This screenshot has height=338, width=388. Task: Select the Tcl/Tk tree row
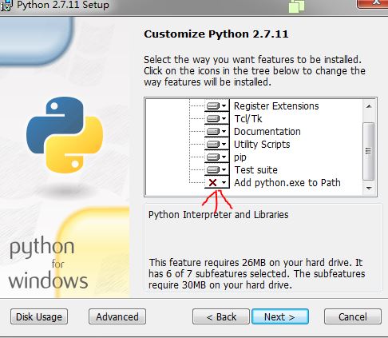248,119
